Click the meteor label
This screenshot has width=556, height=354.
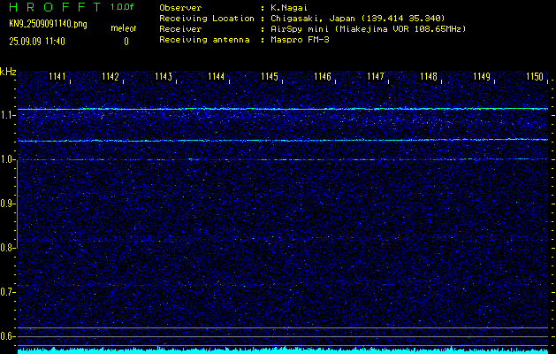(124, 28)
